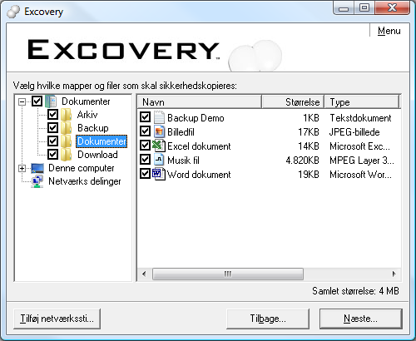Uncheck the Arkiv folder checkbox
The width and height of the screenshot is (416, 341).
(x=52, y=115)
